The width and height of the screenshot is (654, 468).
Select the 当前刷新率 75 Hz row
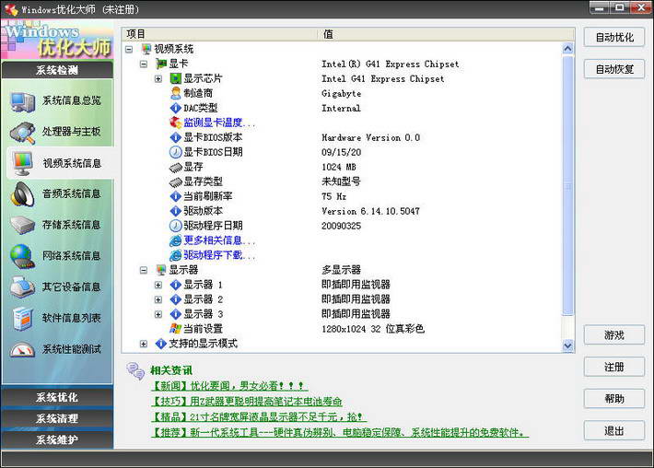click(342, 196)
